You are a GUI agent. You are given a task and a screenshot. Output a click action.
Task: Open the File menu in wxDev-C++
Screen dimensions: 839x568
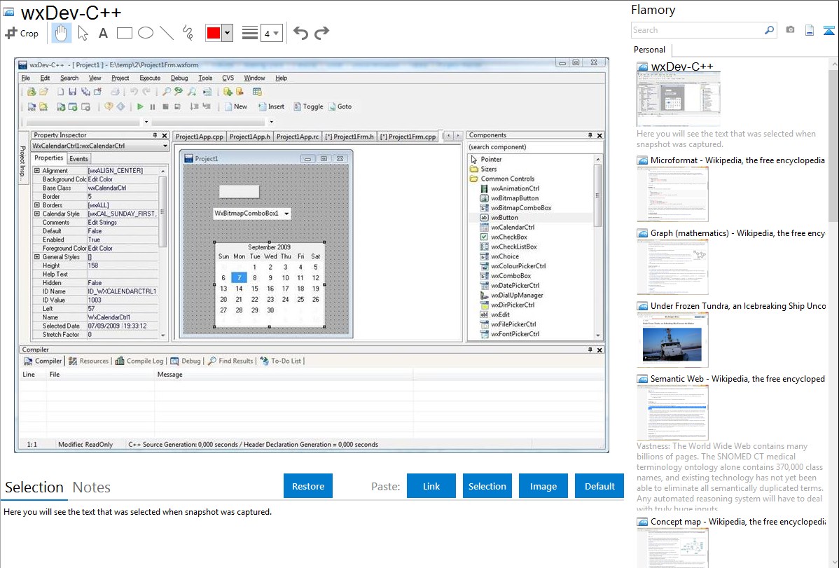tap(26, 78)
